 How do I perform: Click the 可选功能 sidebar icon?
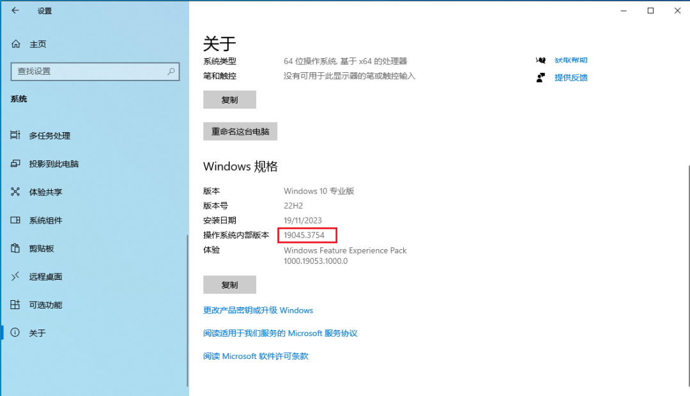15,305
